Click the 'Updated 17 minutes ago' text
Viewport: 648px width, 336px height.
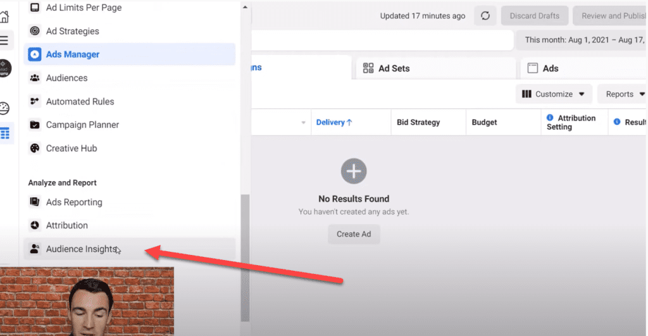pyautogui.click(x=422, y=16)
